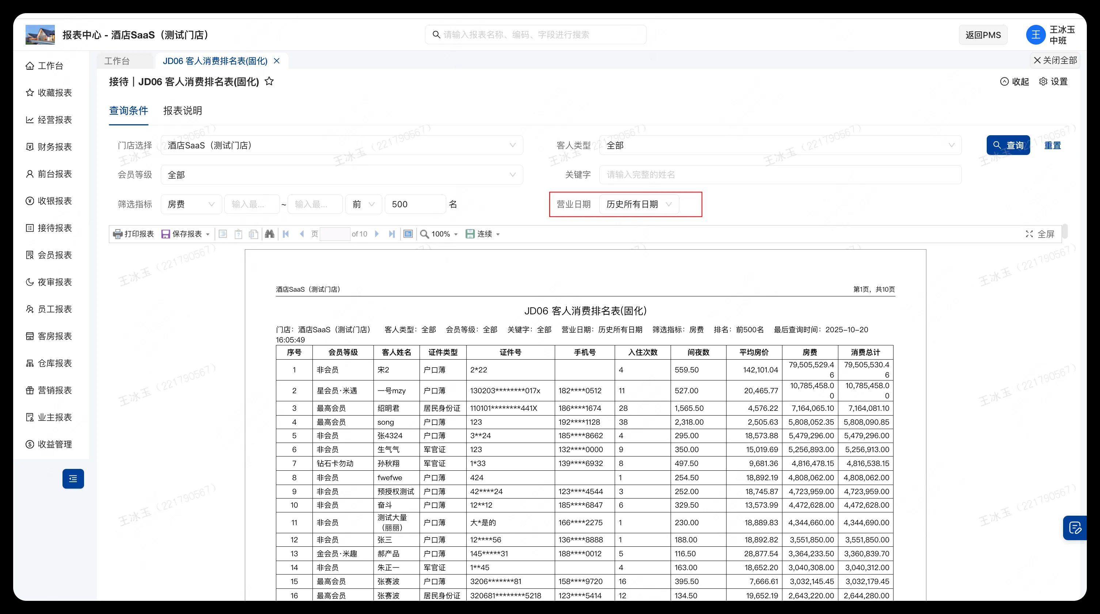Click the 返回PMS button

(983, 35)
